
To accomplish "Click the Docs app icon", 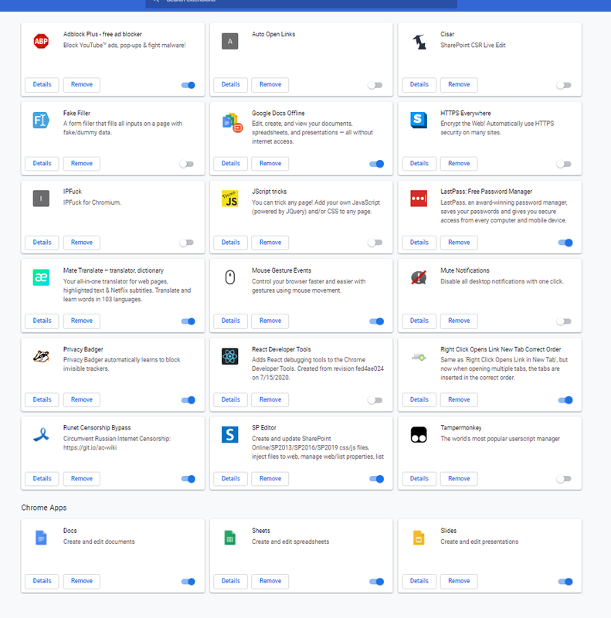I will 41,538.
